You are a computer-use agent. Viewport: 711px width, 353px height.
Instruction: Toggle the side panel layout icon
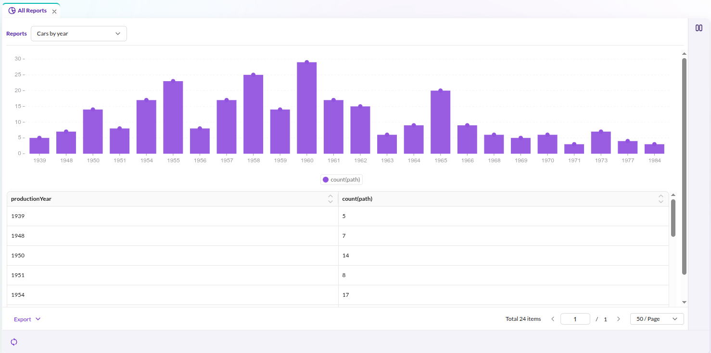click(x=699, y=28)
